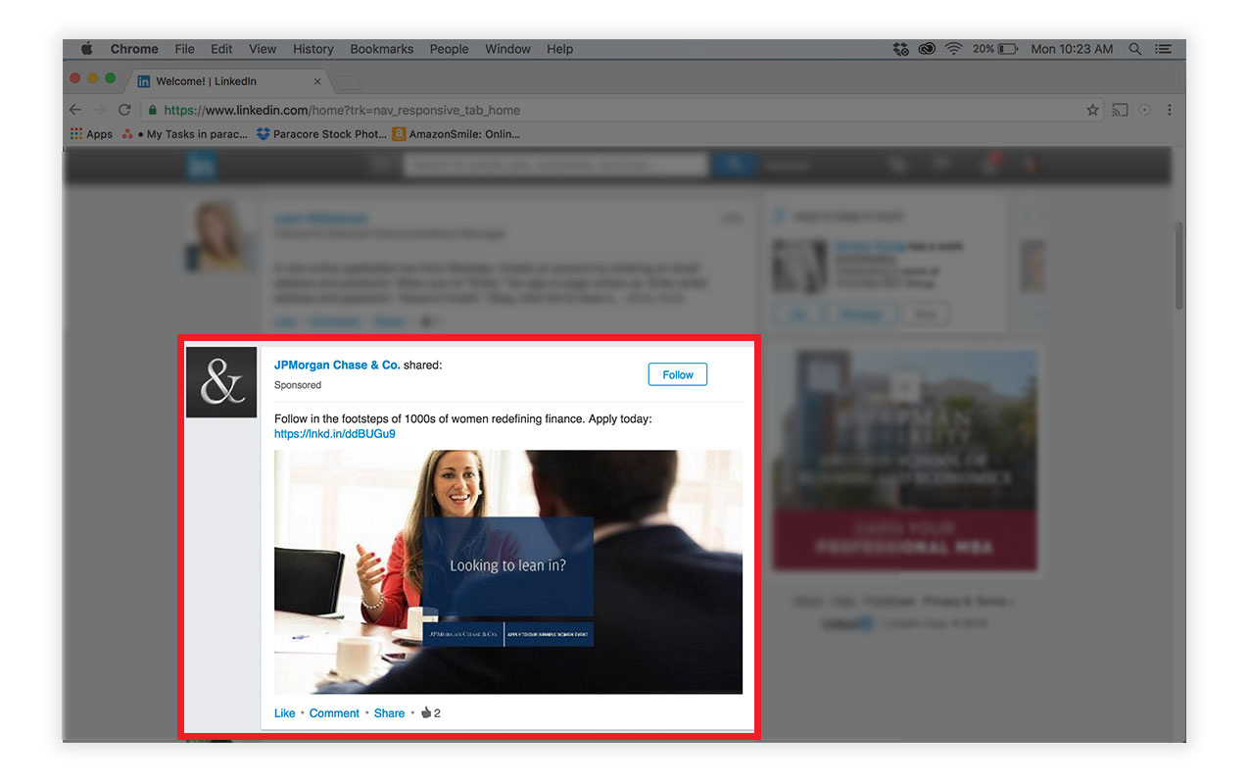Open the Chrome application menu
Viewport: 1249px width, 782px height.
tap(134, 49)
